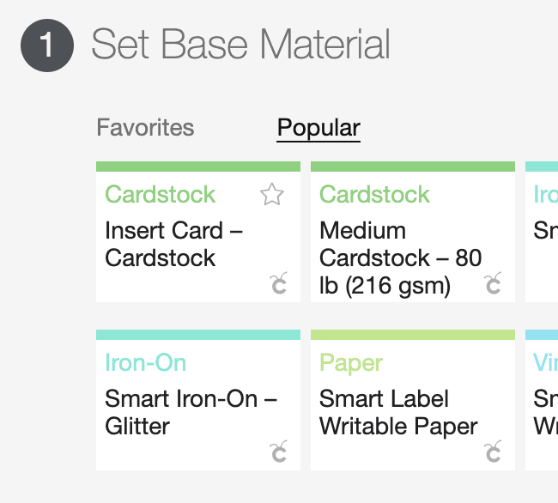Switch to the Favorites tab
The height and width of the screenshot is (503, 558).
(145, 127)
